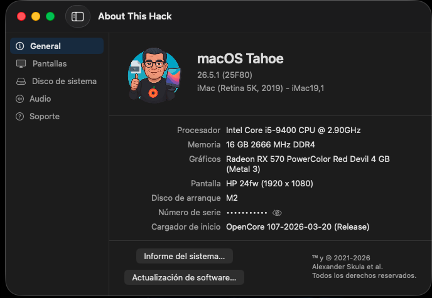The height and width of the screenshot is (298, 432).
Task: Click the version 26.5.1 (25F80) text
Action: [x=225, y=75]
